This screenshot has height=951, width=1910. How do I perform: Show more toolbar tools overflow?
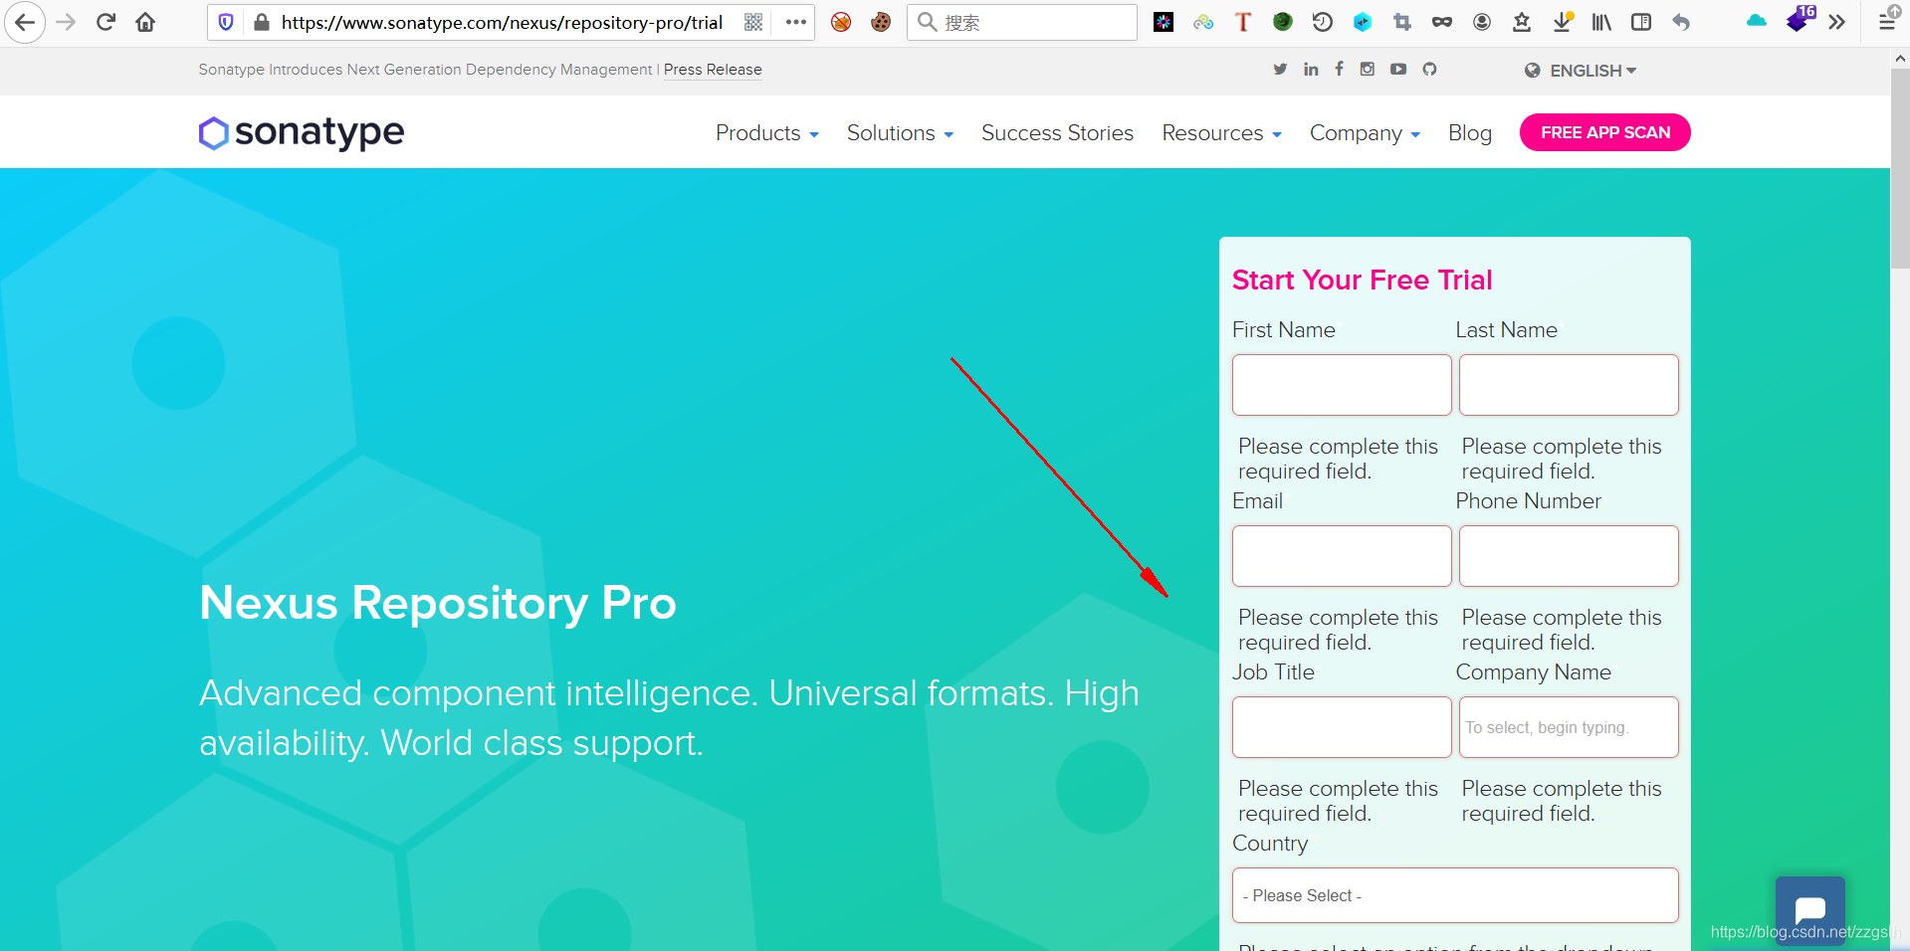click(x=1837, y=22)
